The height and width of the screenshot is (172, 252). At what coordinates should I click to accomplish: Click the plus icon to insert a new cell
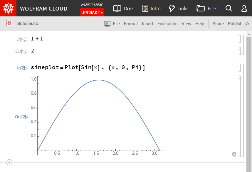(9, 162)
